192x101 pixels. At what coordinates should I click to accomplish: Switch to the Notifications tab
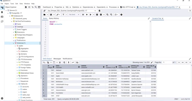click(67, 59)
